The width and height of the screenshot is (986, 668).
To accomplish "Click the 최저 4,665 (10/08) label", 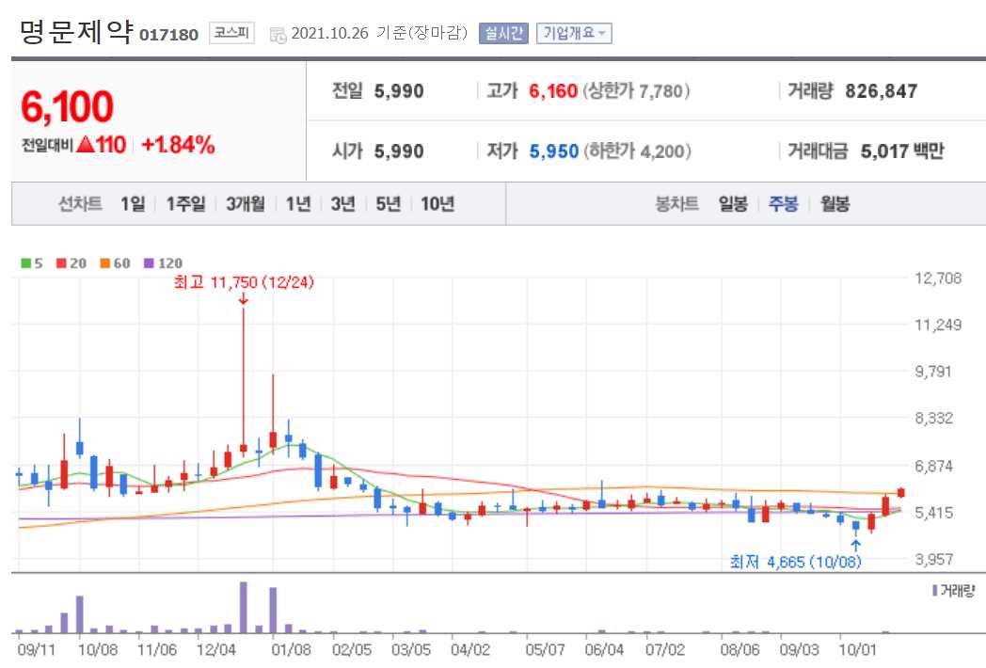I will (x=795, y=562).
